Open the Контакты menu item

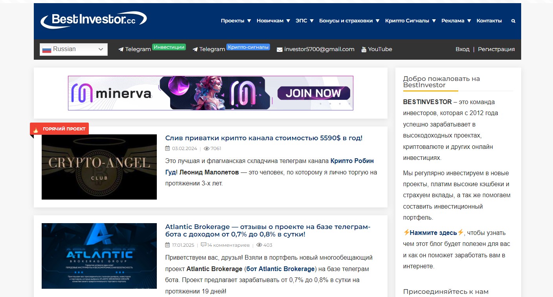click(x=489, y=21)
